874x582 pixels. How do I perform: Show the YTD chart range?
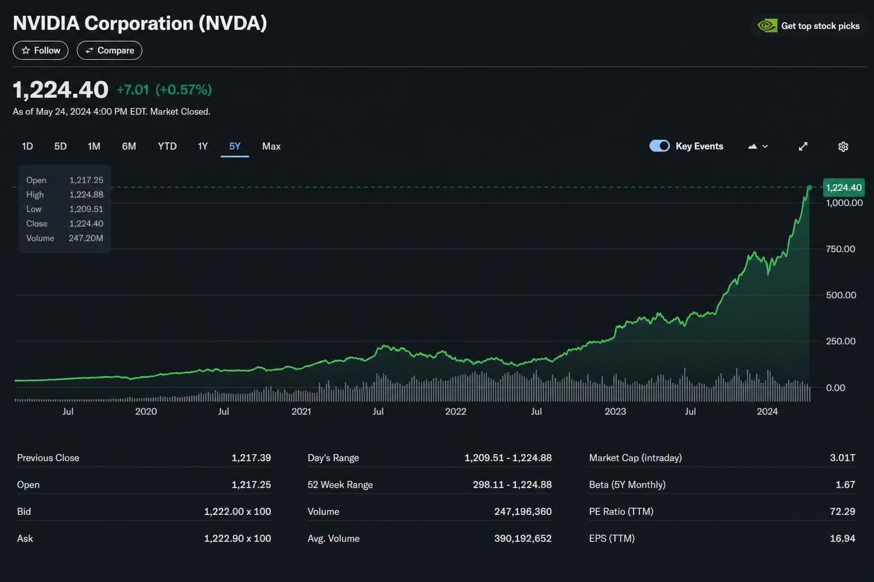(x=167, y=146)
